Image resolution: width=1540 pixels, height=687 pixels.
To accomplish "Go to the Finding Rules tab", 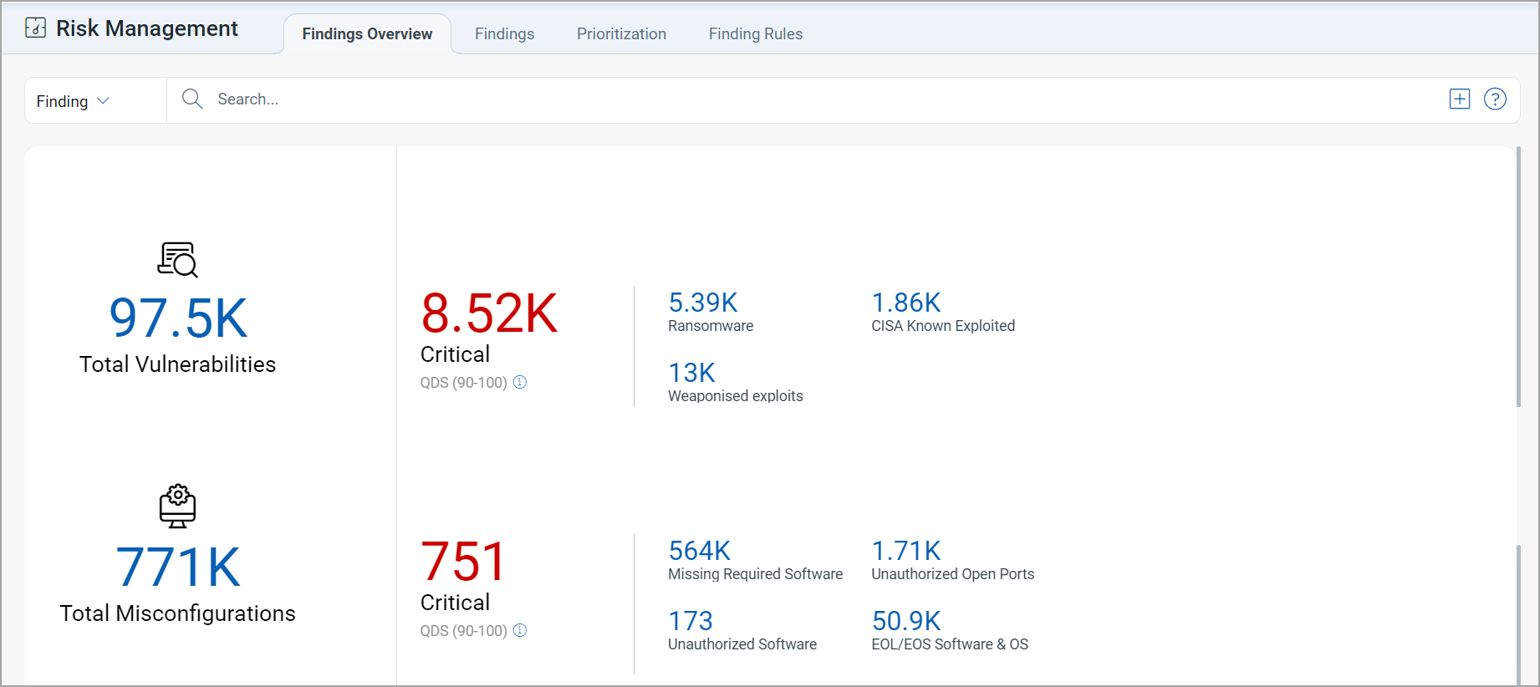I will (x=756, y=33).
